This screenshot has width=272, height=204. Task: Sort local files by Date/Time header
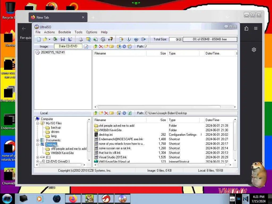pyautogui.click(x=218, y=120)
